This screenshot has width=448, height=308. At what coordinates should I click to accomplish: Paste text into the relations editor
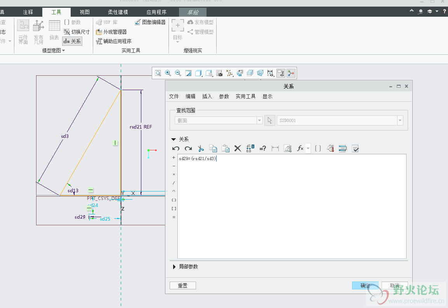(x=226, y=148)
